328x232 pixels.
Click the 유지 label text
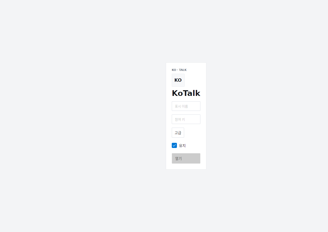tap(182, 146)
